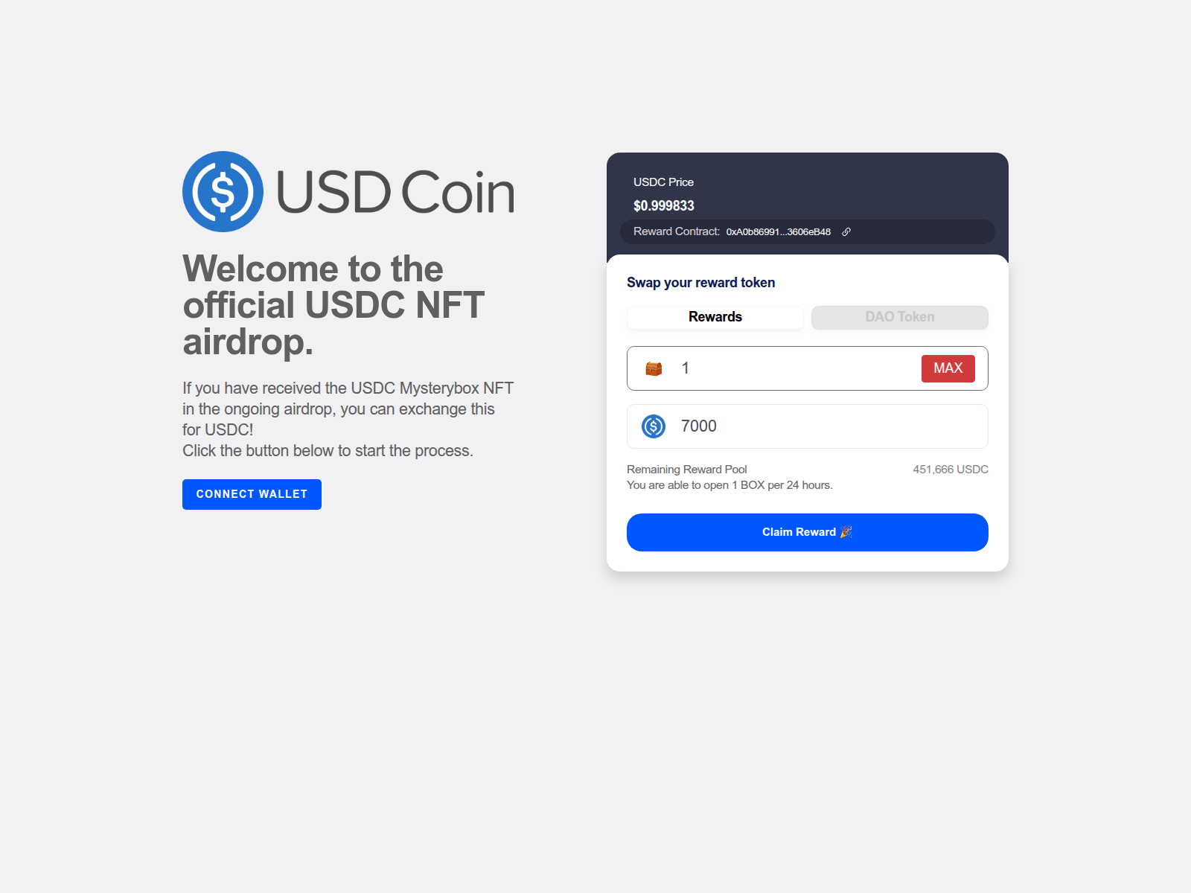The height and width of the screenshot is (893, 1191).
Task: Switch to the Rewards tab
Action: (715, 317)
